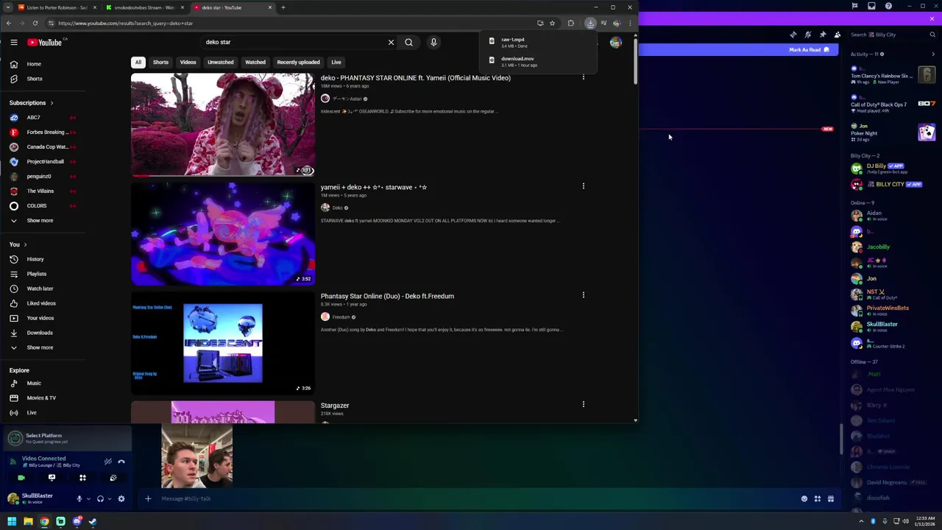
Task: Clear the YouTube search box text
Action: point(391,42)
